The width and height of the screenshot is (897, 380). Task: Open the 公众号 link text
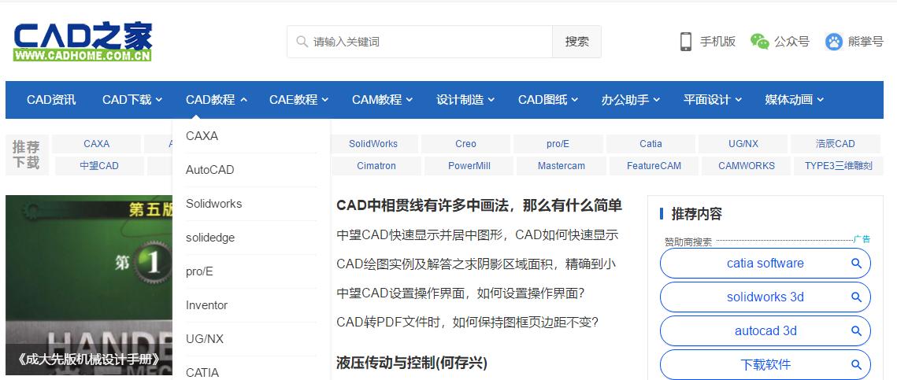click(791, 41)
